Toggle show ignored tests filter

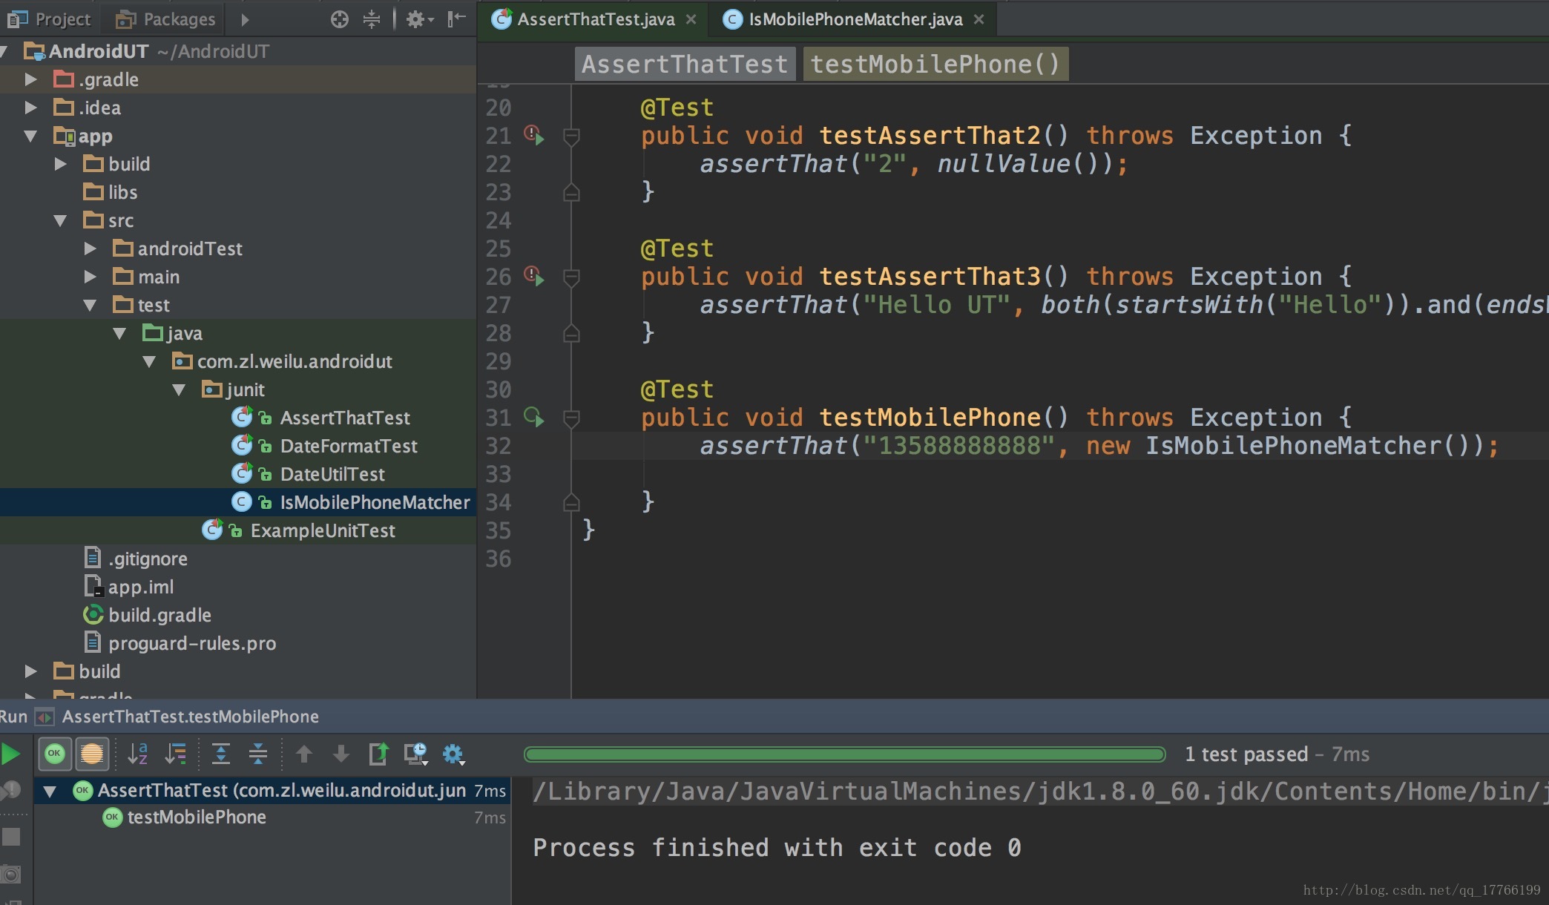(92, 754)
